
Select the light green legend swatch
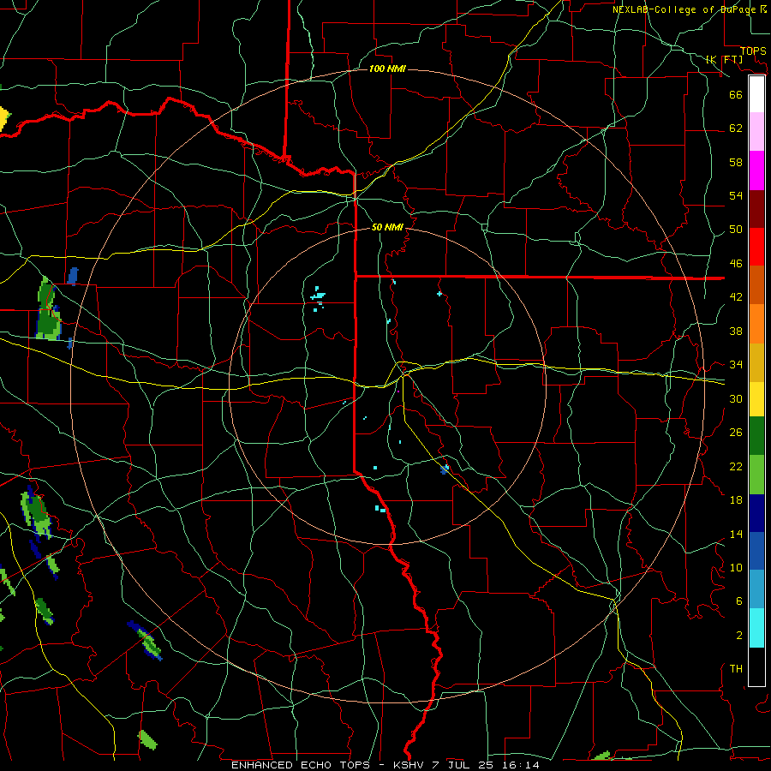tap(756, 475)
